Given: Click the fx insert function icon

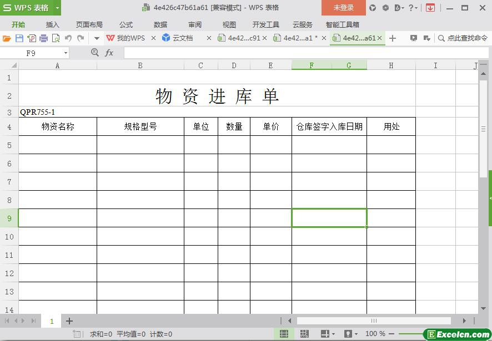Looking at the screenshot, I should (x=109, y=53).
